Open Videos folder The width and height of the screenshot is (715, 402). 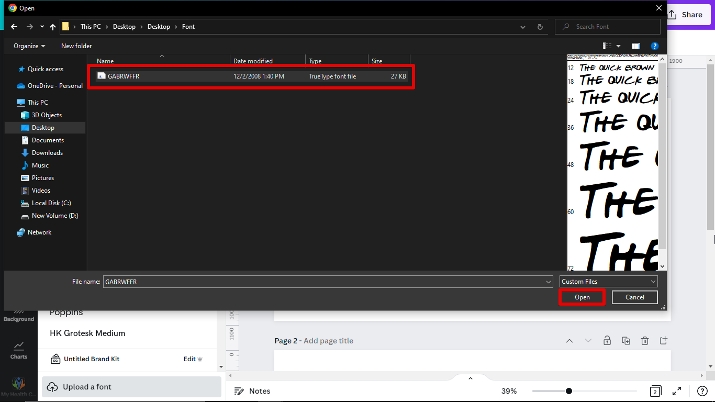point(41,191)
